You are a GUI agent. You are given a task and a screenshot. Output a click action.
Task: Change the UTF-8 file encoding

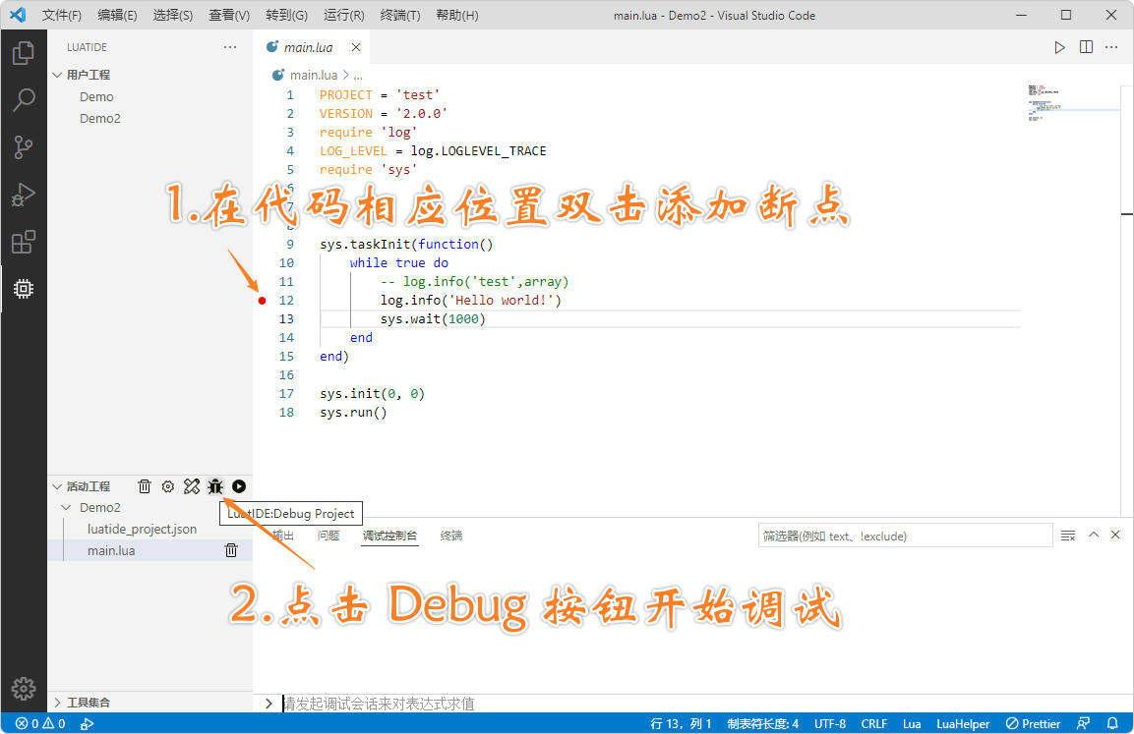[829, 724]
